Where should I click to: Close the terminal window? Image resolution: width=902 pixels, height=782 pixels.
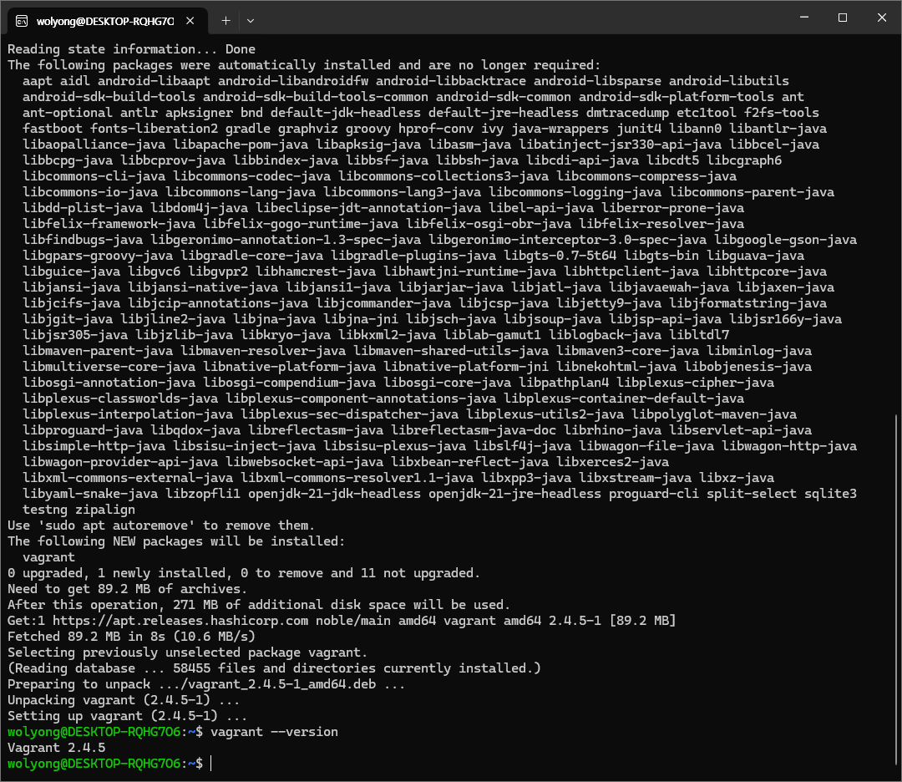click(880, 18)
